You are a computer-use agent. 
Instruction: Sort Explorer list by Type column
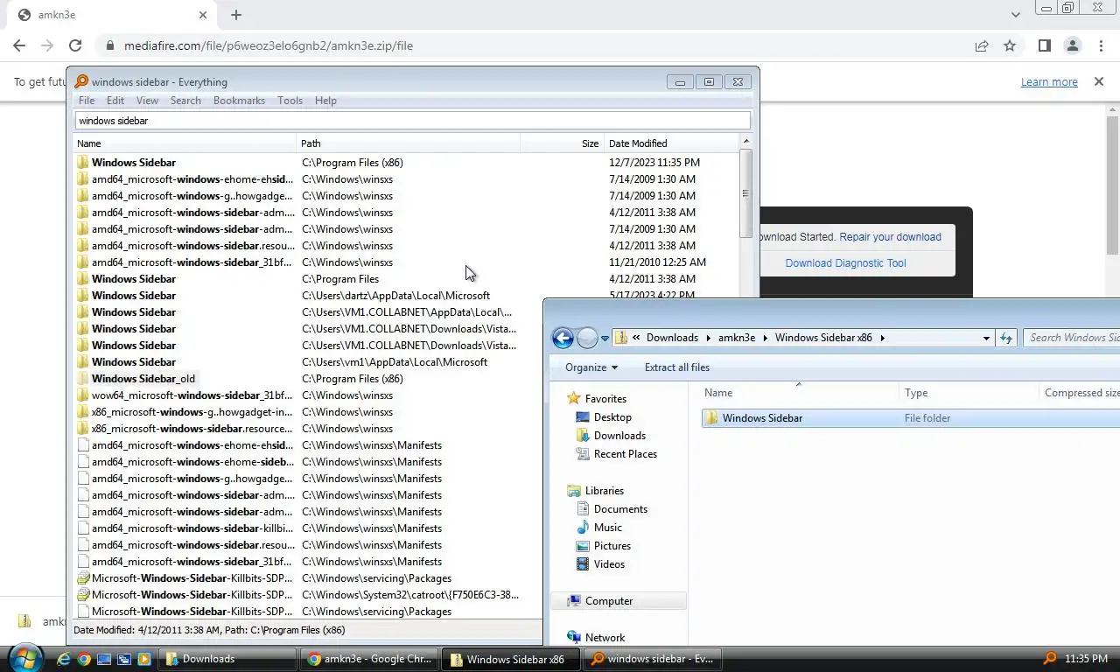pos(969,393)
